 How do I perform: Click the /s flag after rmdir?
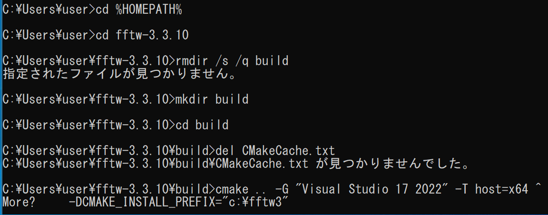[221, 60]
